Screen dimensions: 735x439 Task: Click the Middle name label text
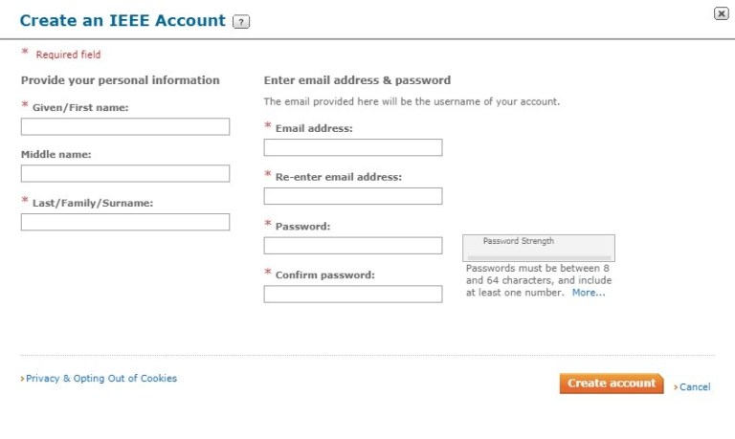point(56,154)
